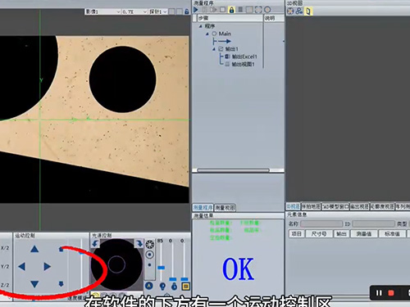Viewport: 410px width, 307px height.
Task: Switch to the 3D视图 tab
Action: [294, 206]
